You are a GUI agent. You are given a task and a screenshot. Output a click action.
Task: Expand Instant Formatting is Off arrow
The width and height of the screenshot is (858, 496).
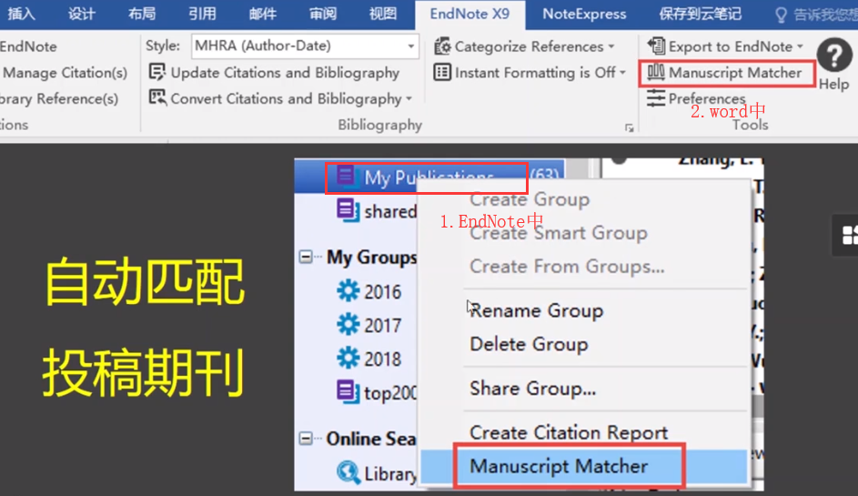[622, 73]
